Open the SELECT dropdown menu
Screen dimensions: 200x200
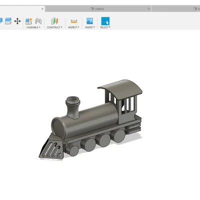pyautogui.click(x=105, y=27)
